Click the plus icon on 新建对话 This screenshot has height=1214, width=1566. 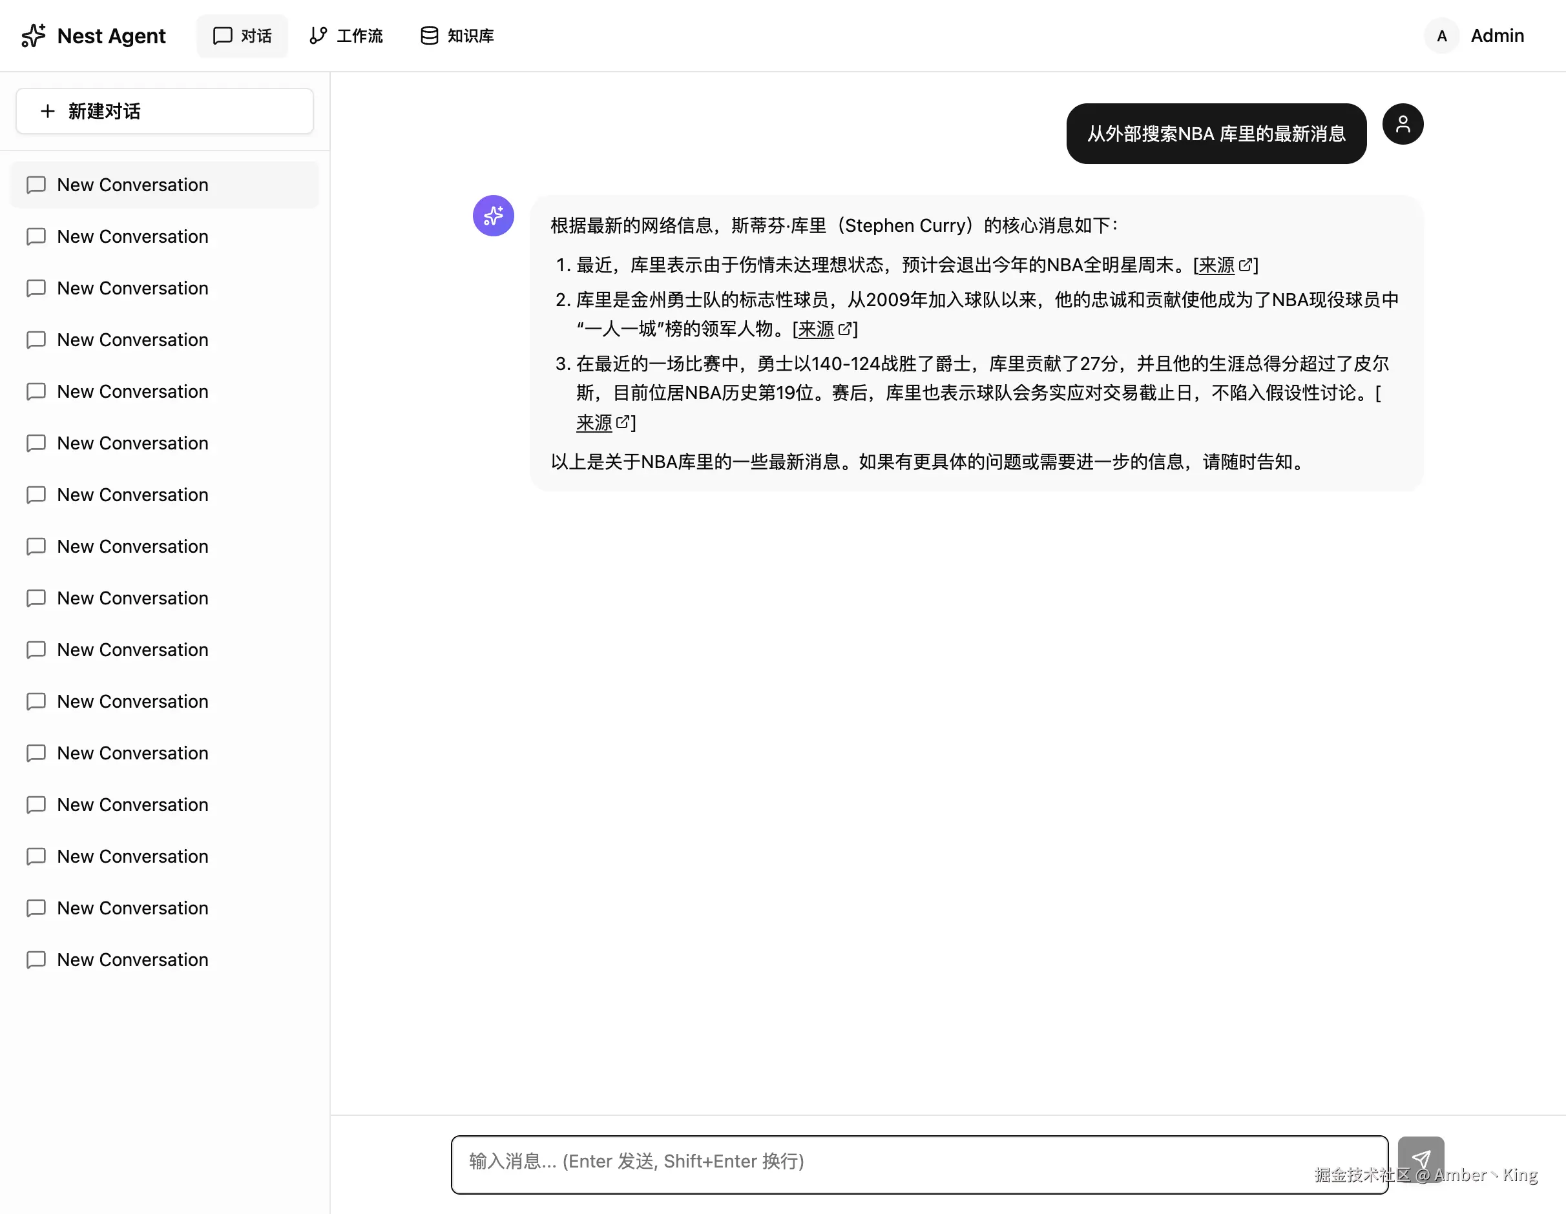[x=47, y=111]
